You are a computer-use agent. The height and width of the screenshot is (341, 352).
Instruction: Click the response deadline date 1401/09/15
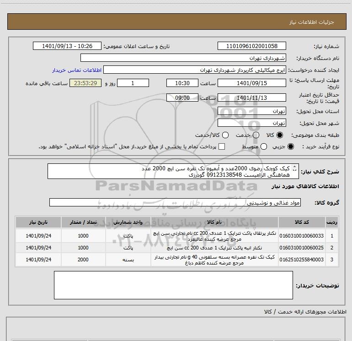[251, 83]
